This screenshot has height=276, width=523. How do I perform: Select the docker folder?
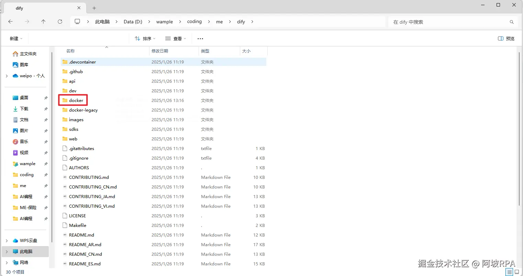click(x=164, y=101)
